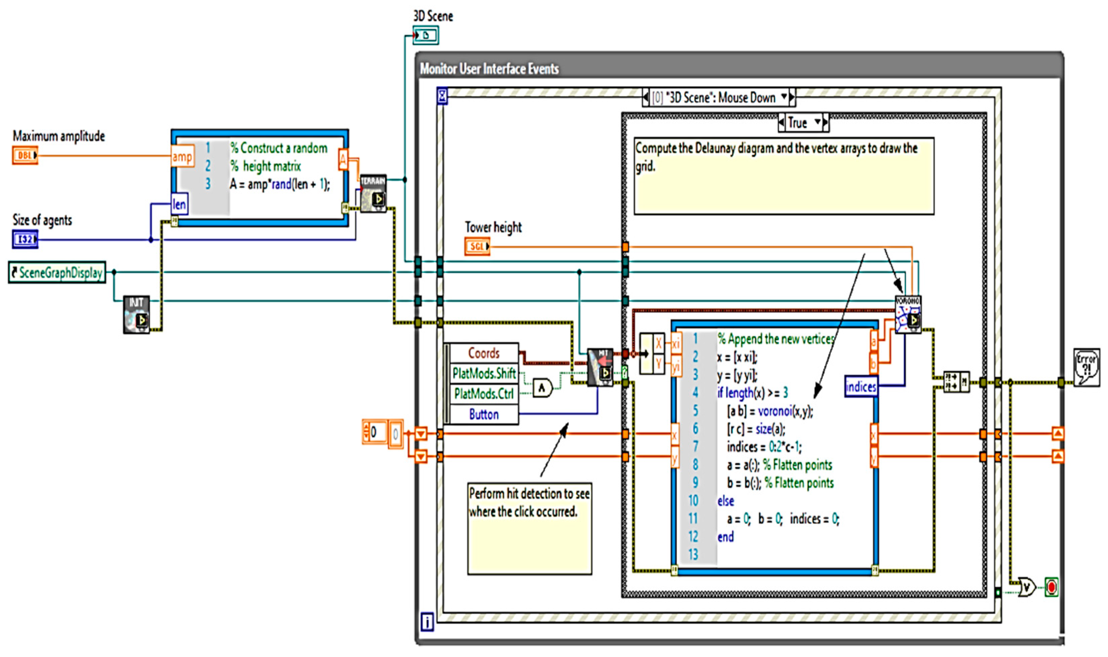This screenshot has width=1108, height=657.
Task: Click the VORONOI subVI icon
Action: pyautogui.click(x=908, y=314)
